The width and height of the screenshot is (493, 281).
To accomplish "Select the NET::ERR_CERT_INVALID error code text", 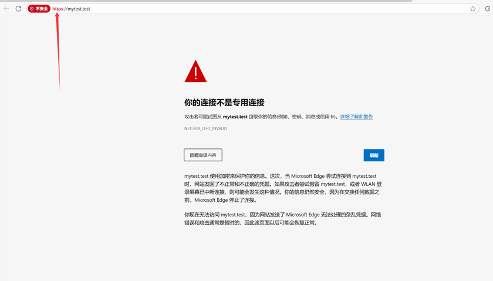I will [205, 128].
